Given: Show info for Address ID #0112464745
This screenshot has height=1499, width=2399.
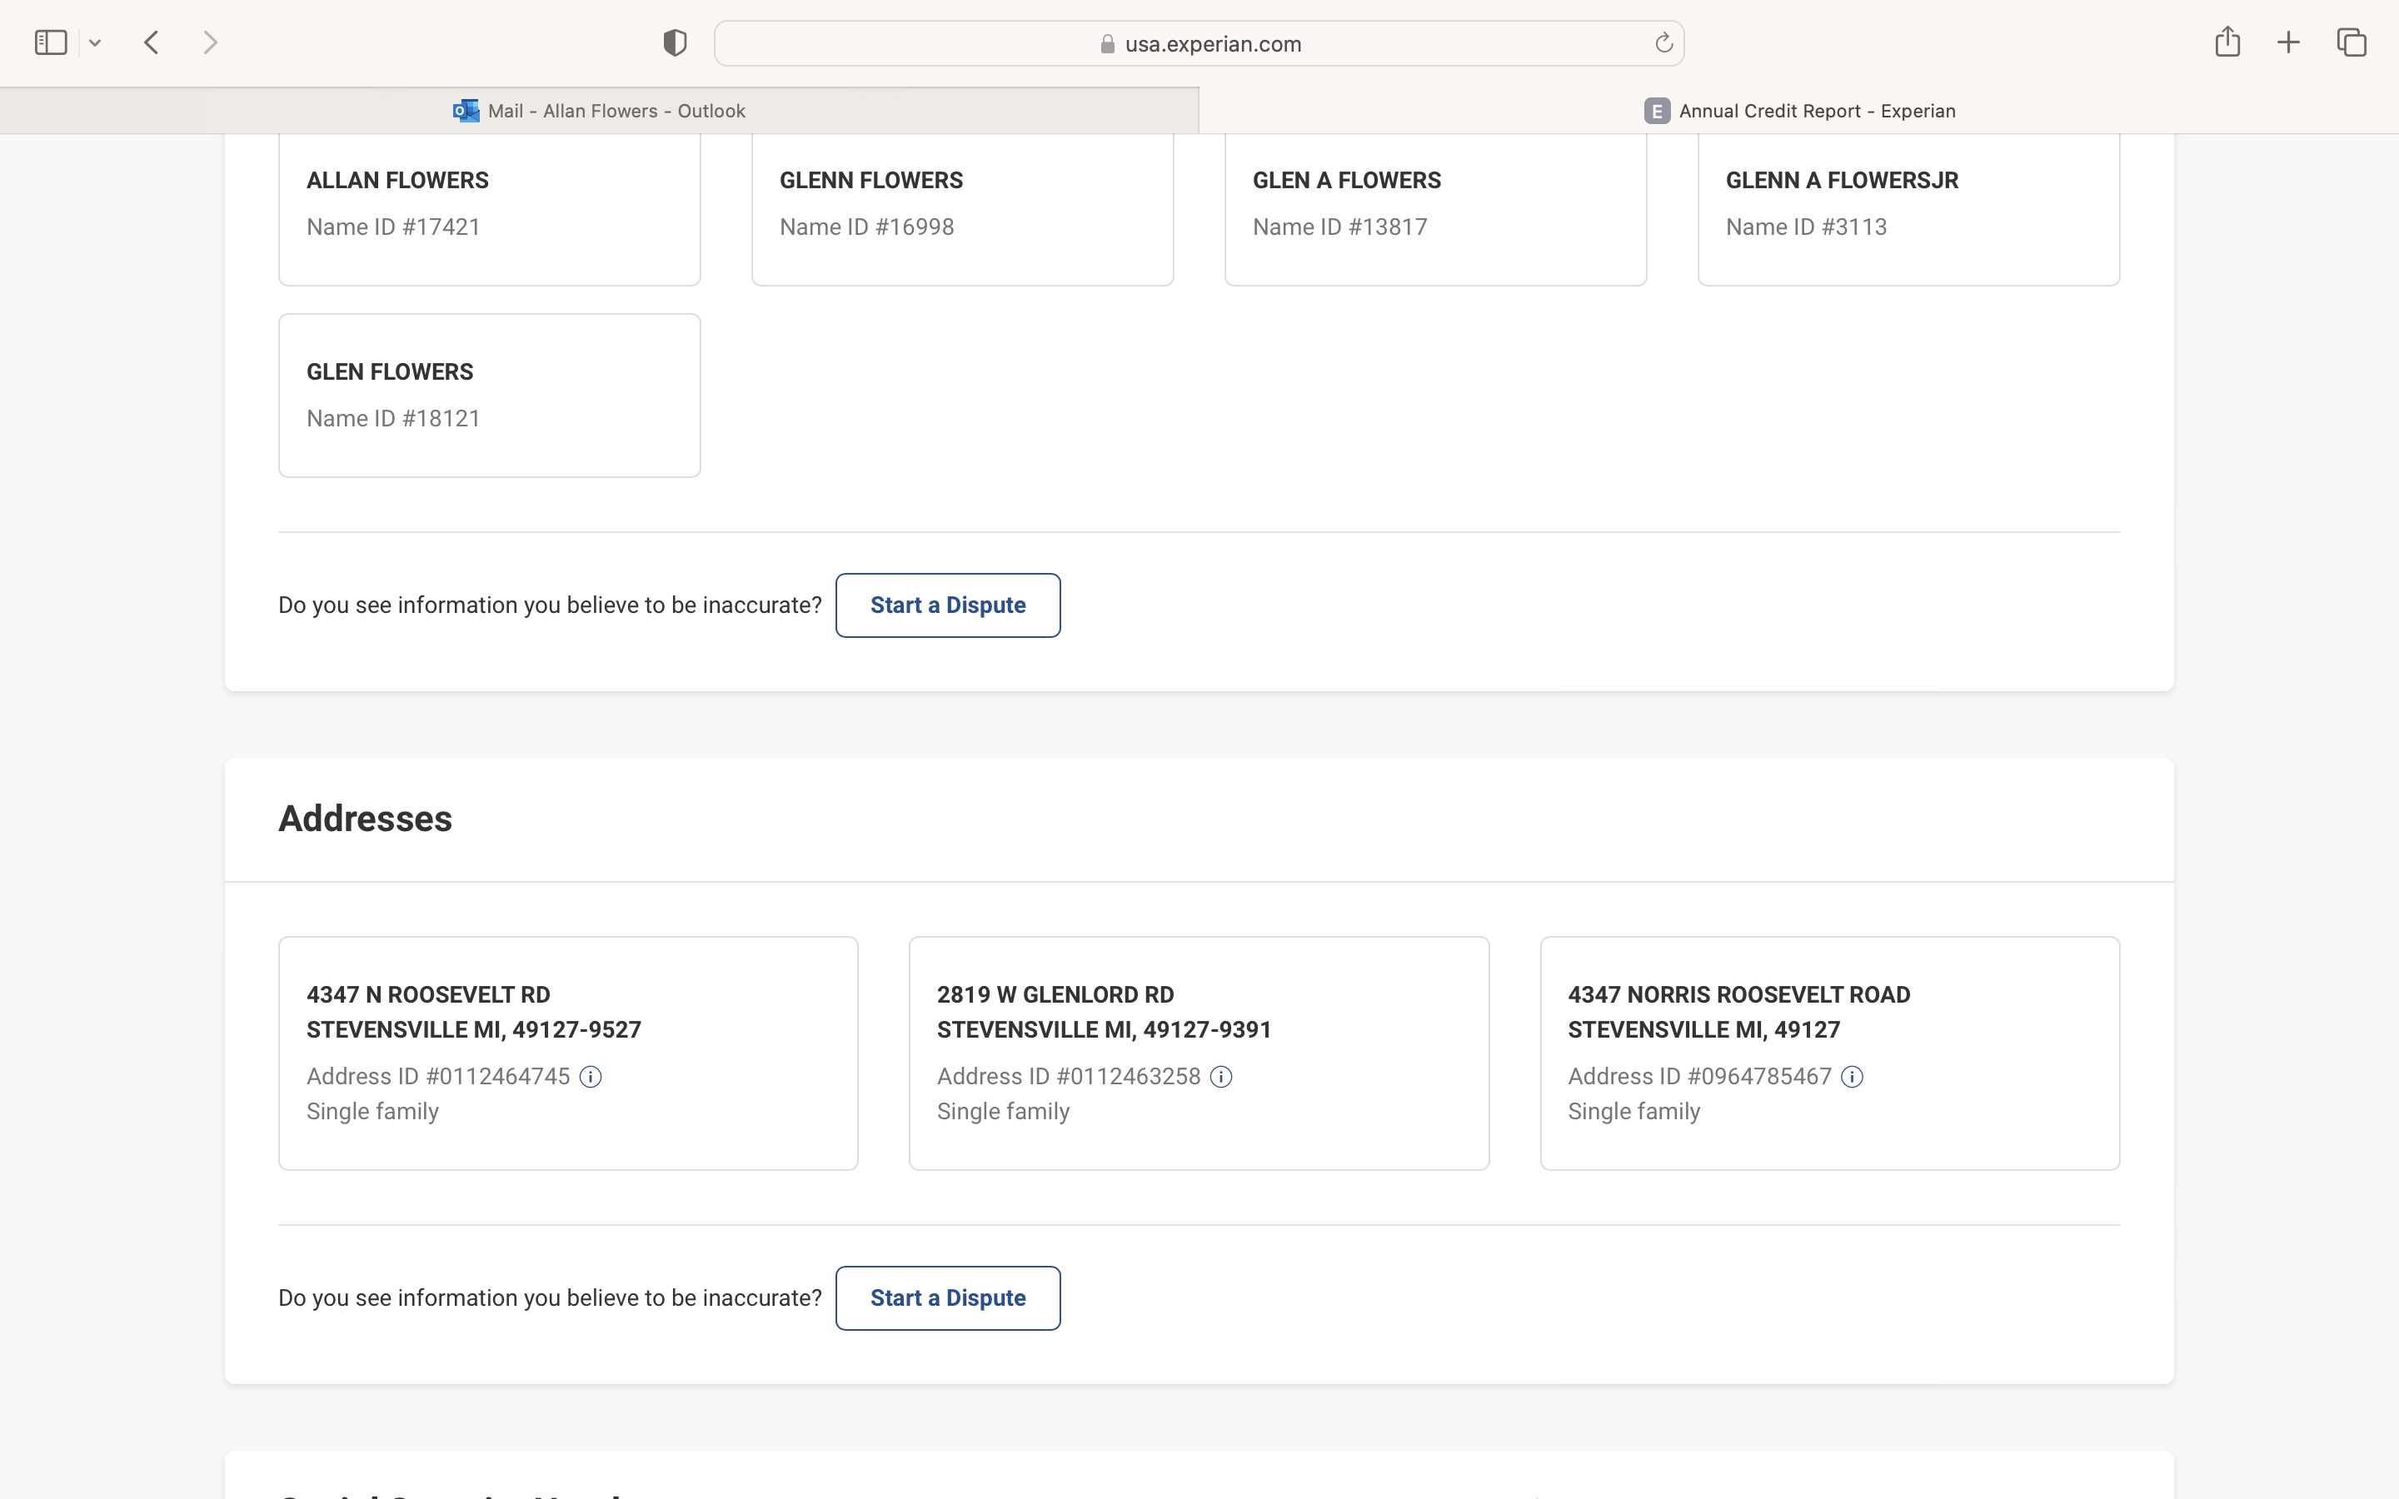Looking at the screenshot, I should click(x=591, y=1077).
